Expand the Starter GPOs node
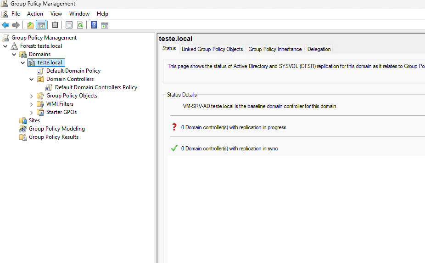The image size is (425, 263). [32, 112]
